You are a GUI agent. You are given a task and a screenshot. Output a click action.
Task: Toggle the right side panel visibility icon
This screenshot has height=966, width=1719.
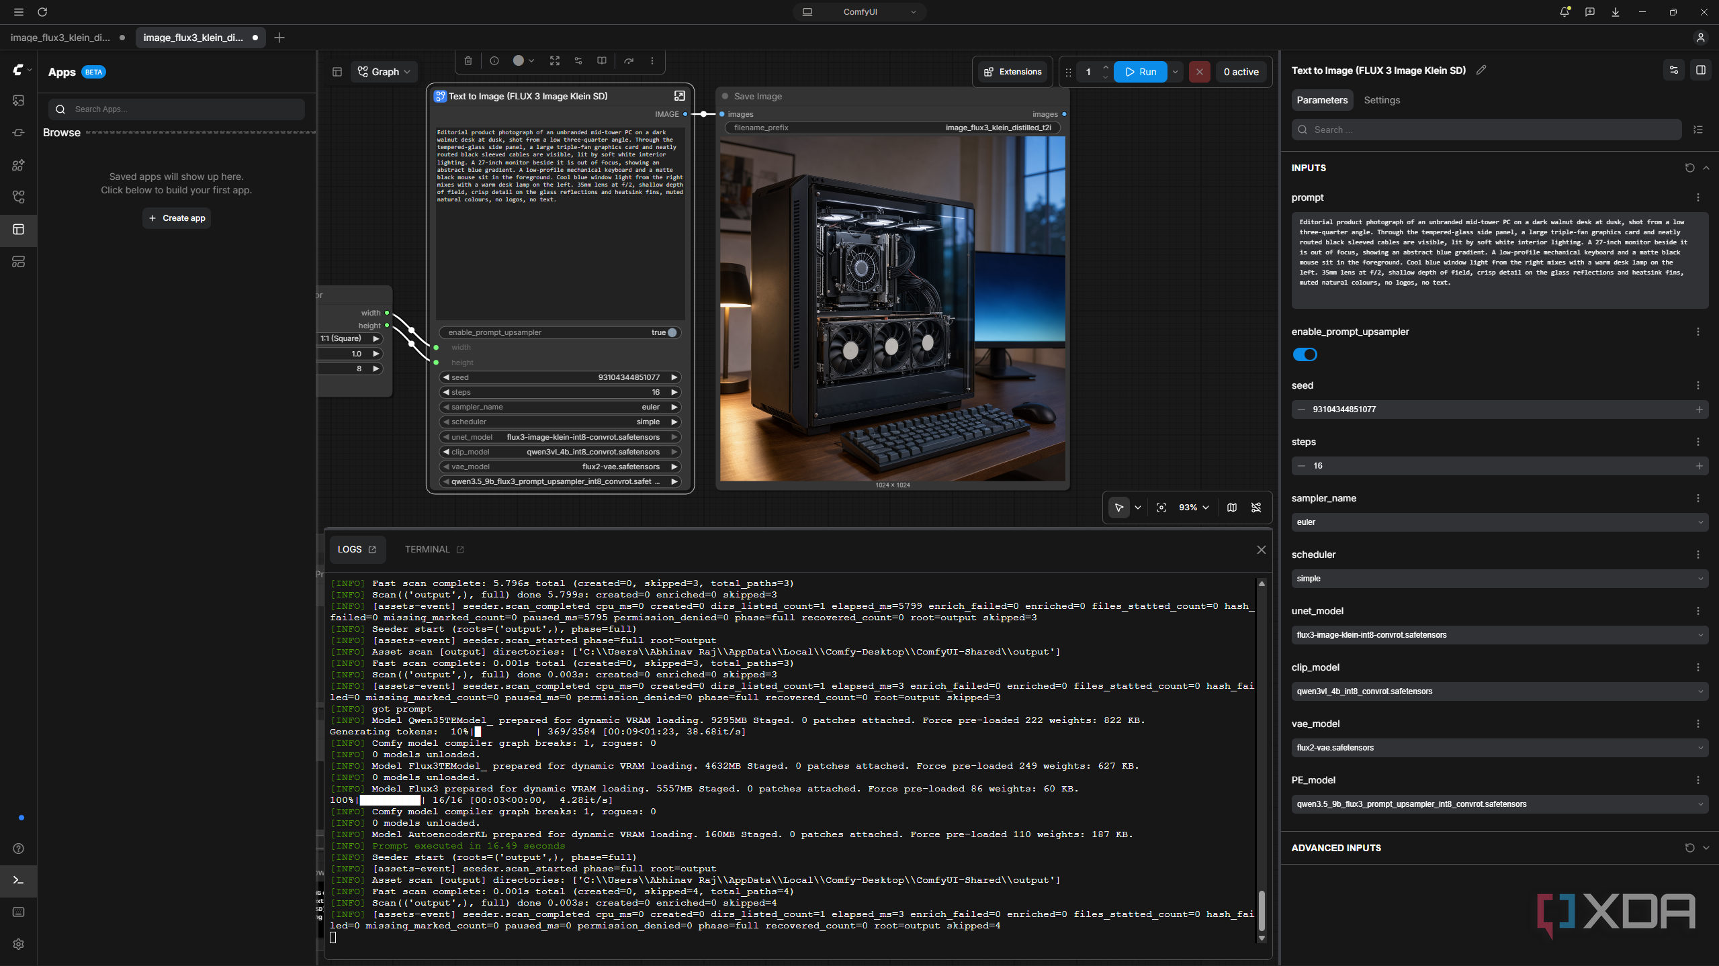[x=1701, y=70]
